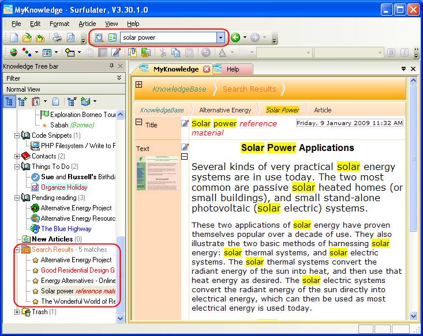Click the copy icon in toolbar
This screenshot has width=423, height=336.
coord(175,52)
